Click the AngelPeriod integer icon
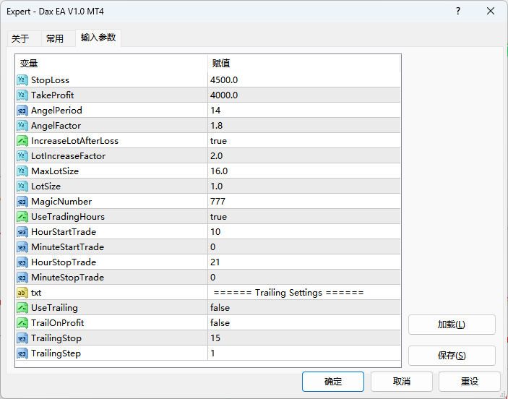 (x=22, y=111)
